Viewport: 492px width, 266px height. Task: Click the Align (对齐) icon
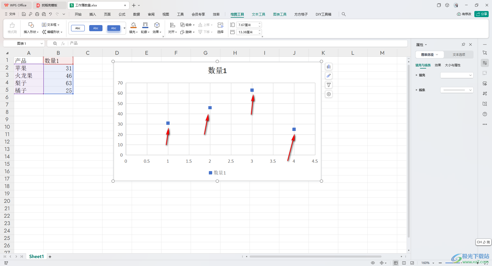pos(172,25)
